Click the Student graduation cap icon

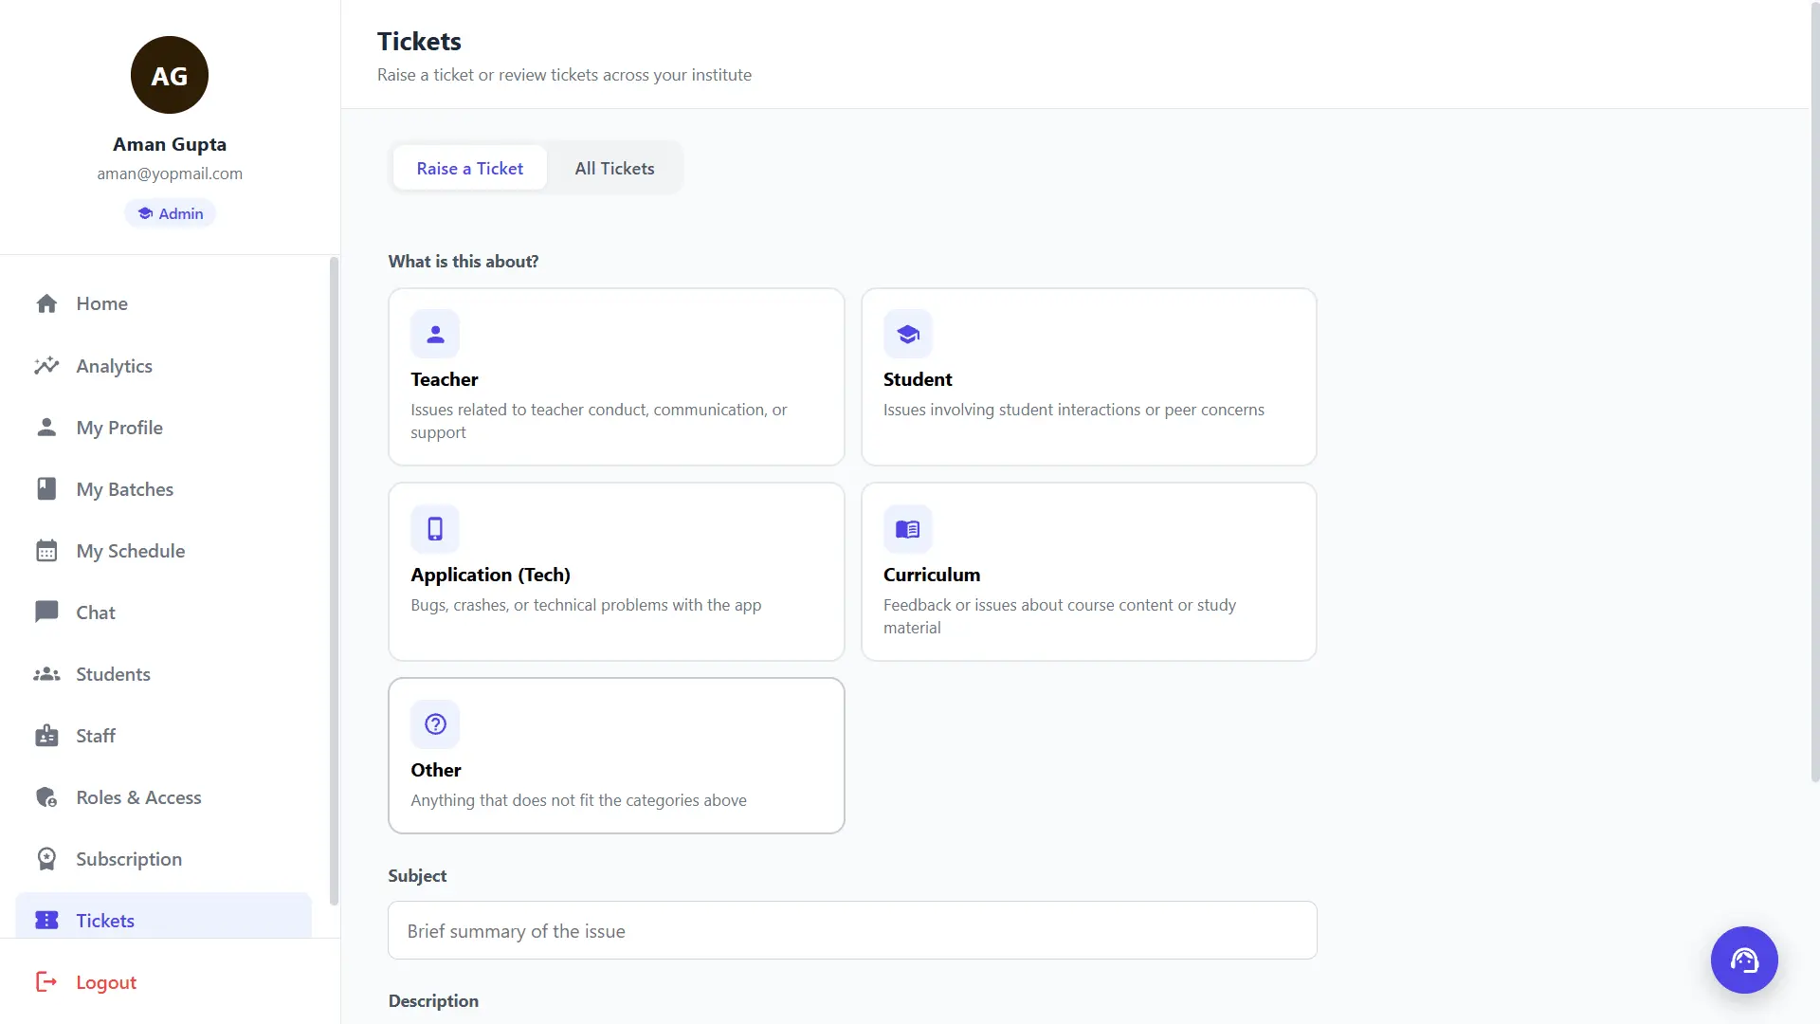(908, 334)
